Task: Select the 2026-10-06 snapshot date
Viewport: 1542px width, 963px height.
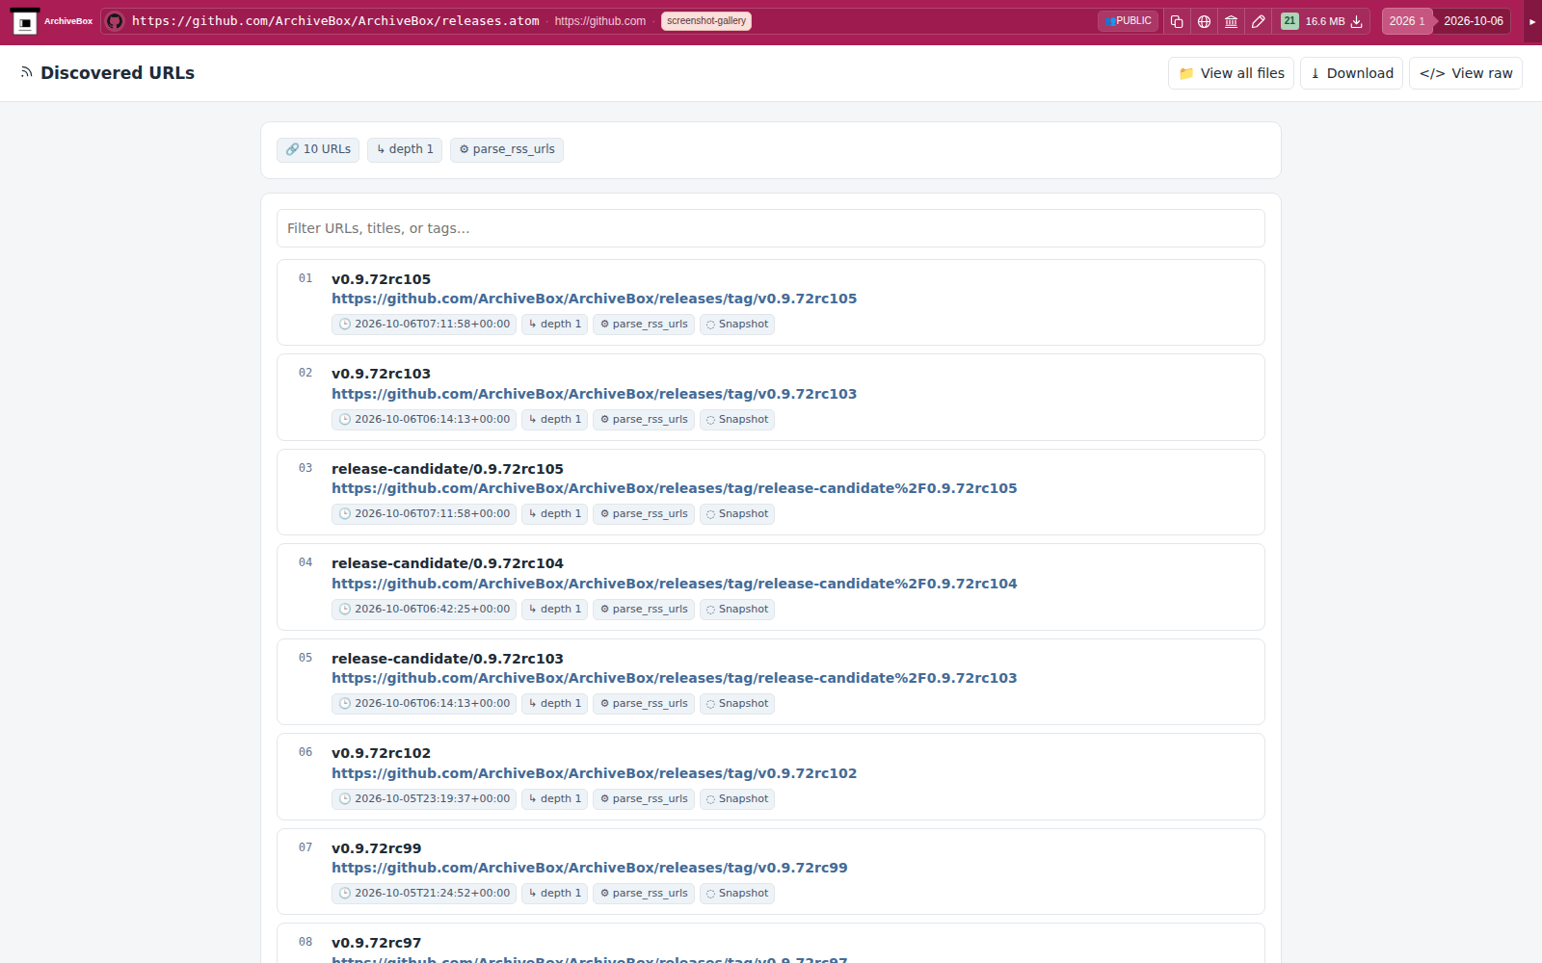Action: click(x=1473, y=21)
